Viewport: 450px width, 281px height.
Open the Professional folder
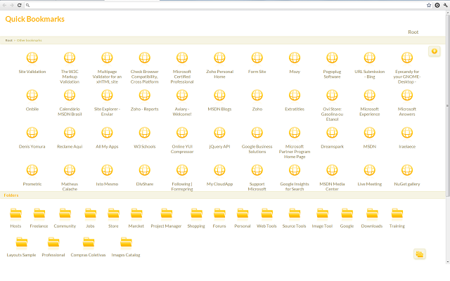53,247
